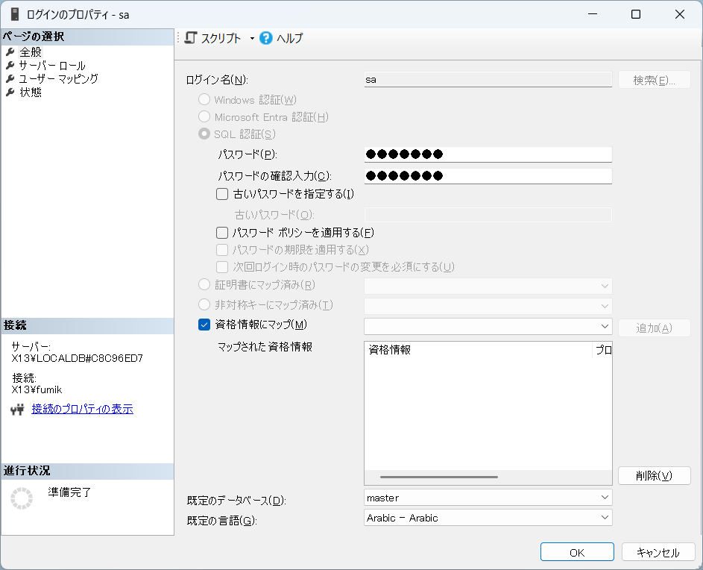Open 接続のプロパティの表示 link
The image size is (703, 570).
82,409
